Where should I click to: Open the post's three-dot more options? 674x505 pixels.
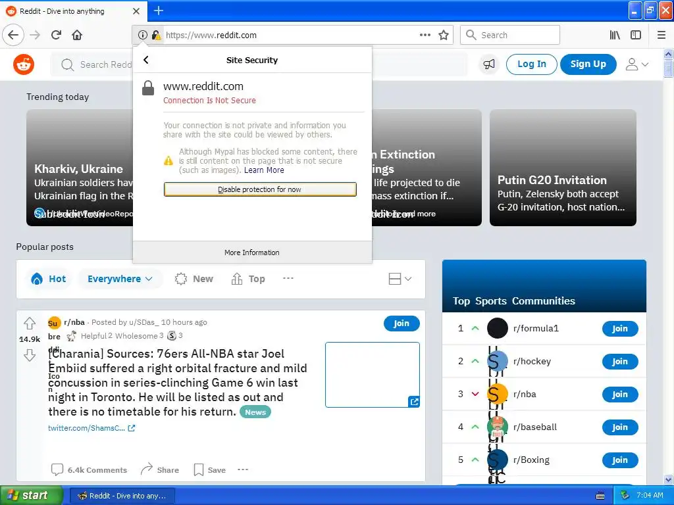pyautogui.click(x=243, y=469)
